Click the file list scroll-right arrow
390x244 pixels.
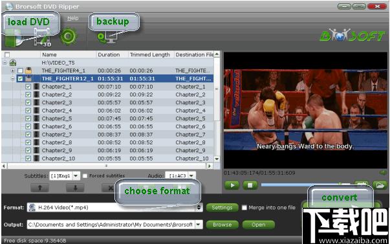point(210,166)
